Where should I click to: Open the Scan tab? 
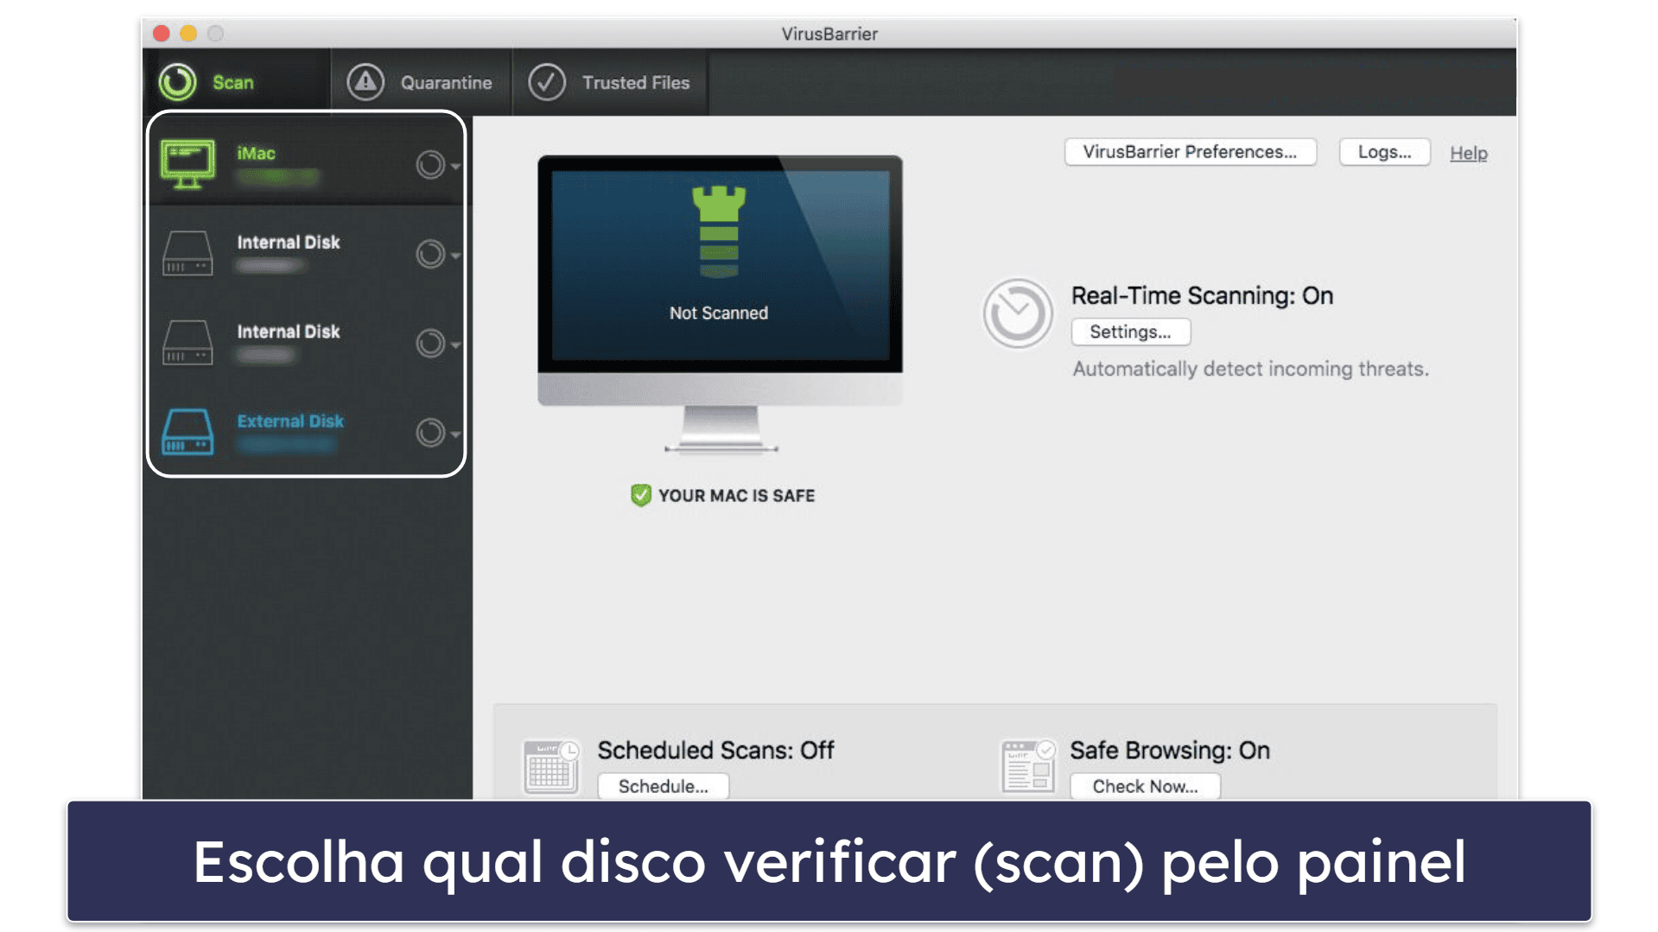tap(236, 82)
